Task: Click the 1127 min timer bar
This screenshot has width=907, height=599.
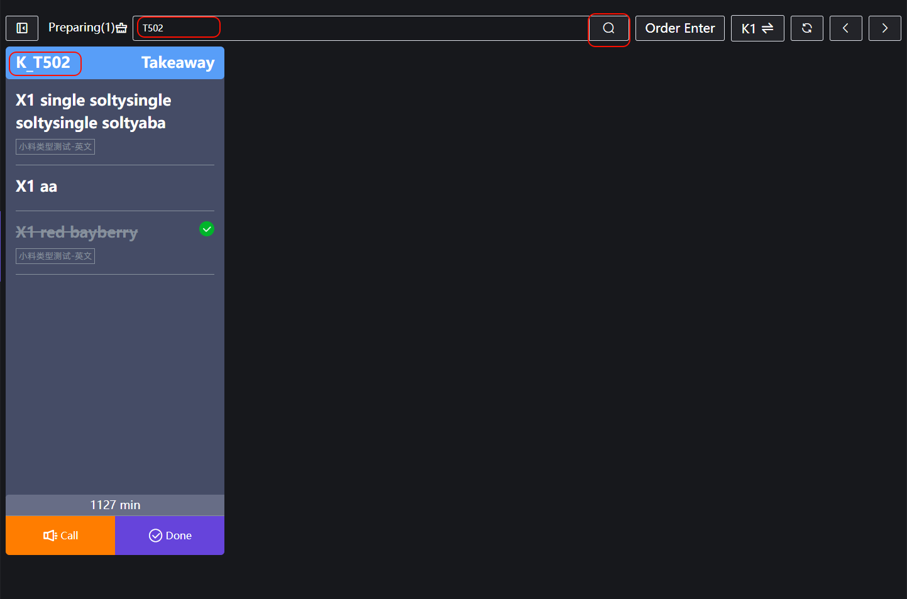Action: click(x=115, y=505)
